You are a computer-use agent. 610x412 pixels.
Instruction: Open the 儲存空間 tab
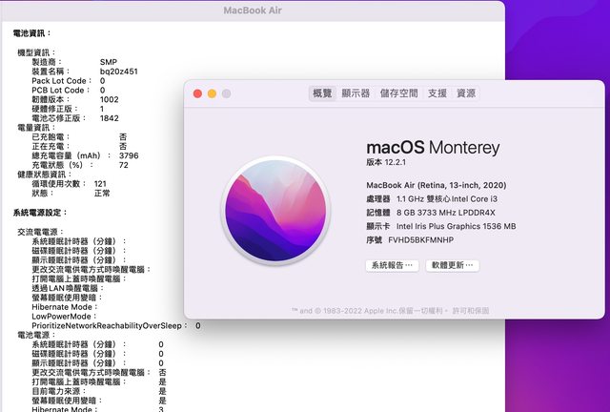coord(398,93)
